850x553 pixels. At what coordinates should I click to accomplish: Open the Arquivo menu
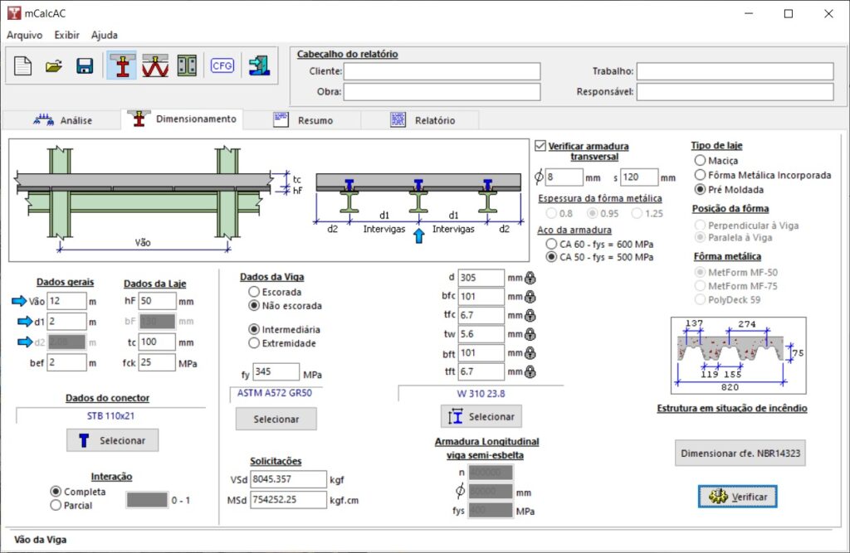[24, 35]
